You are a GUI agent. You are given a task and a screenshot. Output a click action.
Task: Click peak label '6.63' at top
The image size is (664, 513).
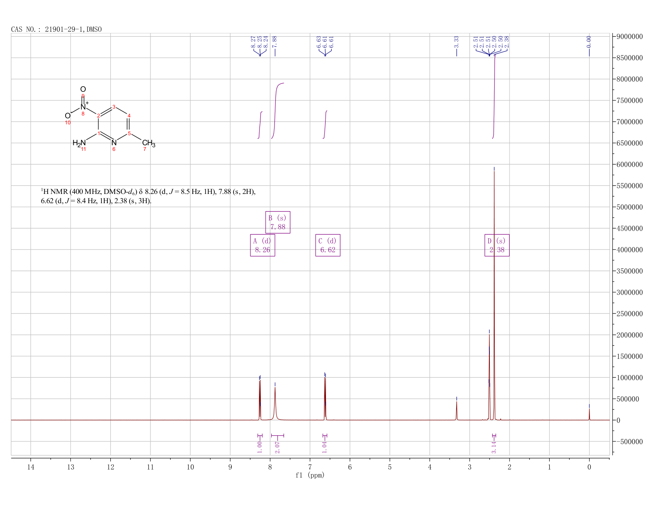pyautogui.click(x=319, y=41)
